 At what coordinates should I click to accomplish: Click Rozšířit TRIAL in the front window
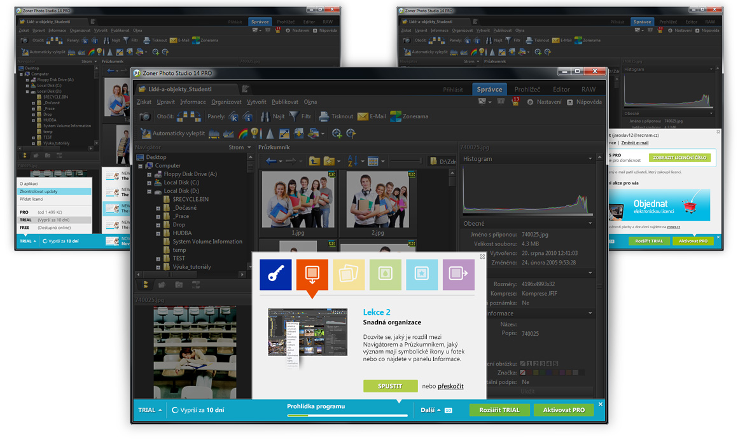(x=499, y=410)
